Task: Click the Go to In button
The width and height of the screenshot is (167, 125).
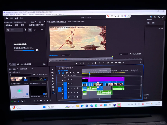Action: tap(88, 63)
